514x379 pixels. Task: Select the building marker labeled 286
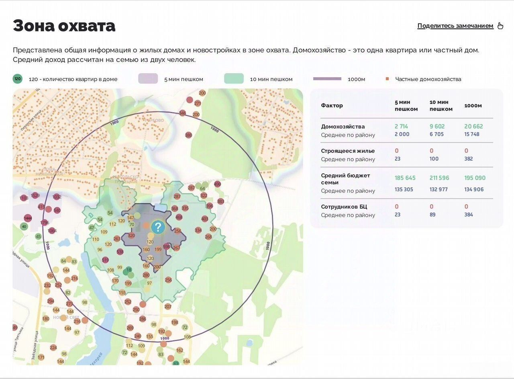click(x=143, y=319)
